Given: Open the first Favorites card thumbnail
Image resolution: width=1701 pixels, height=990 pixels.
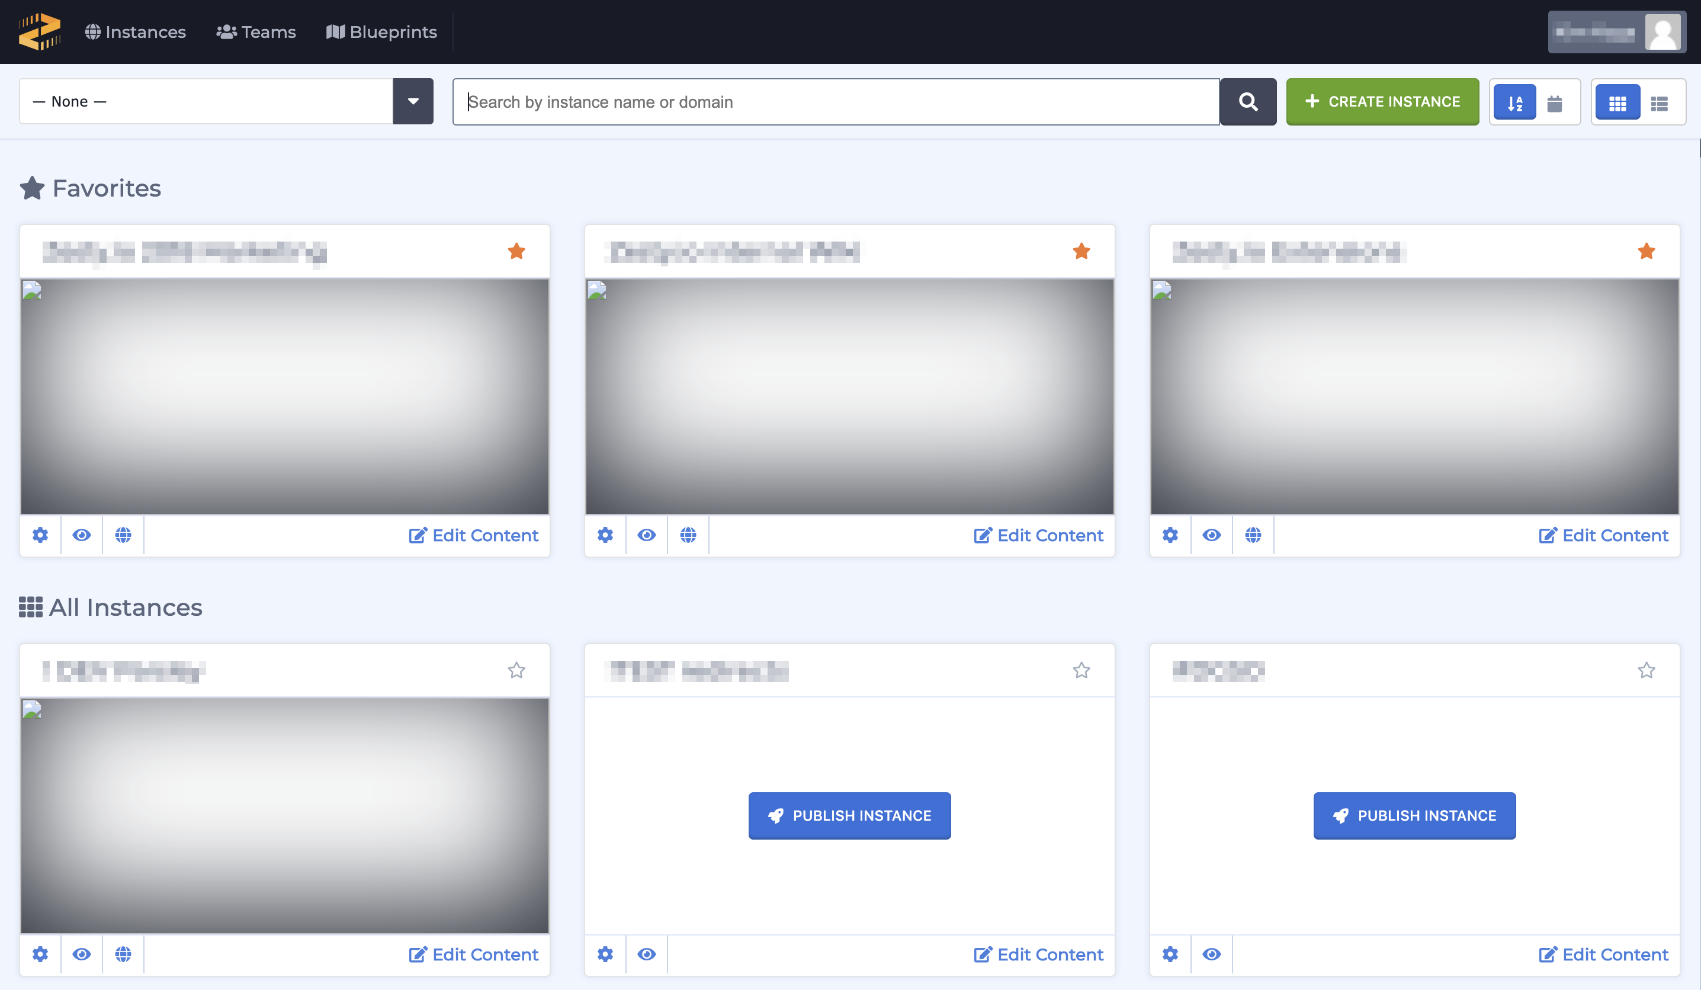Looking at the screenshot, I should click(285, 397).
